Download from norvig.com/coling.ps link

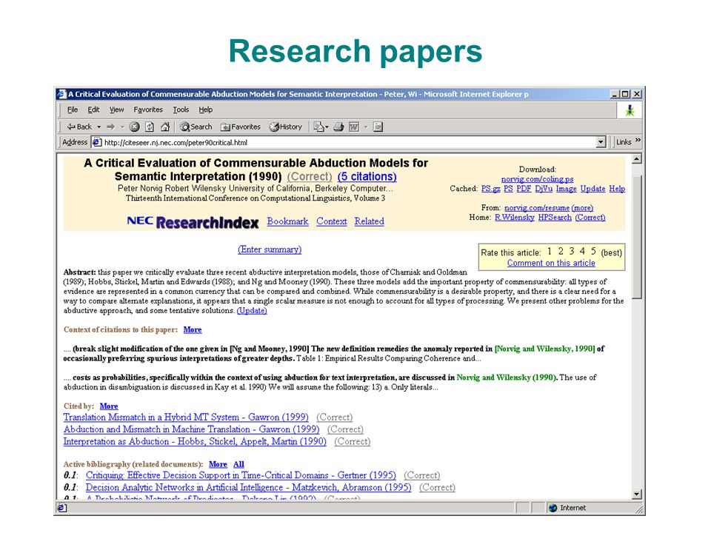click(538, 179)
